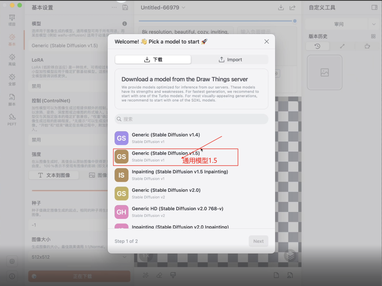The height and width of the screenshot is (286, 382).
Task: Click the Next button
Action: pos(258,241)
